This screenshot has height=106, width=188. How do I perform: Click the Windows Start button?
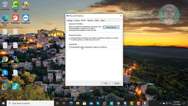click(x=3, y=103)
